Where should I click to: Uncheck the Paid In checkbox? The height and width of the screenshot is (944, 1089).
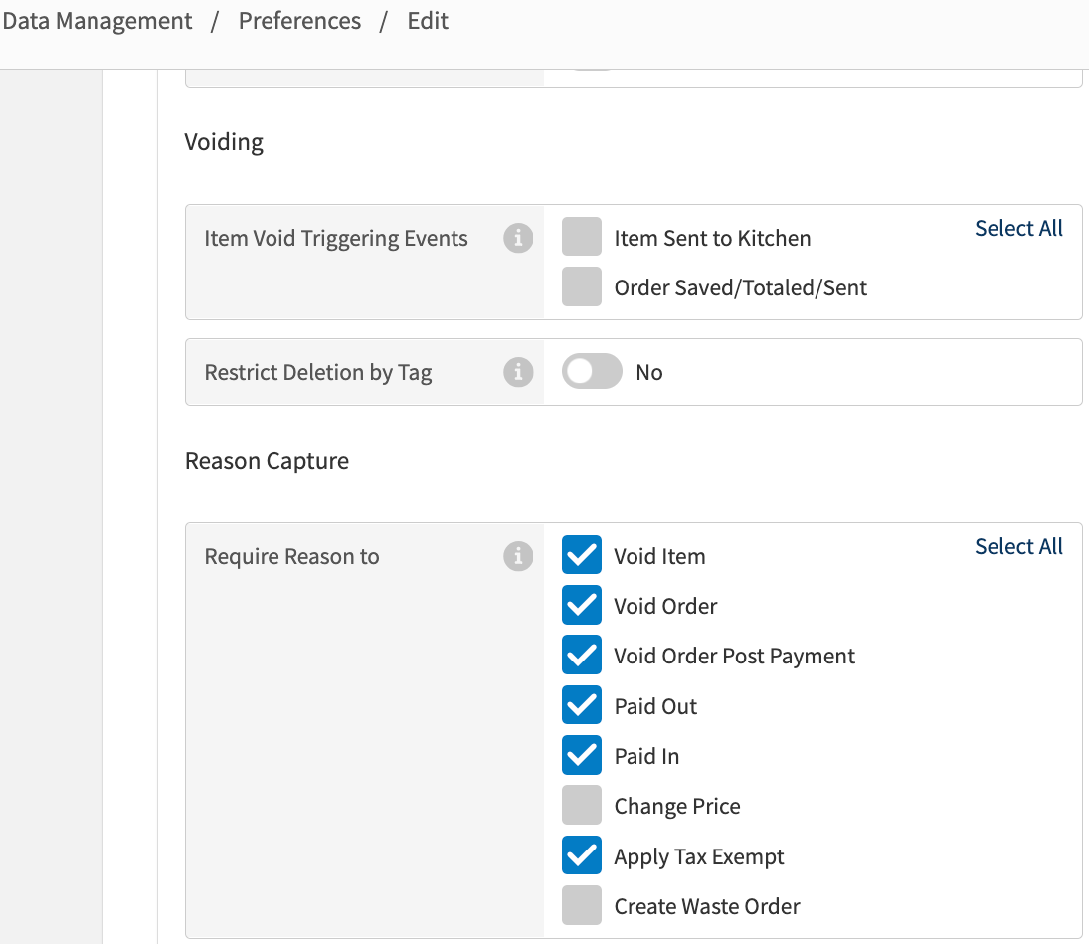(582, 756)
